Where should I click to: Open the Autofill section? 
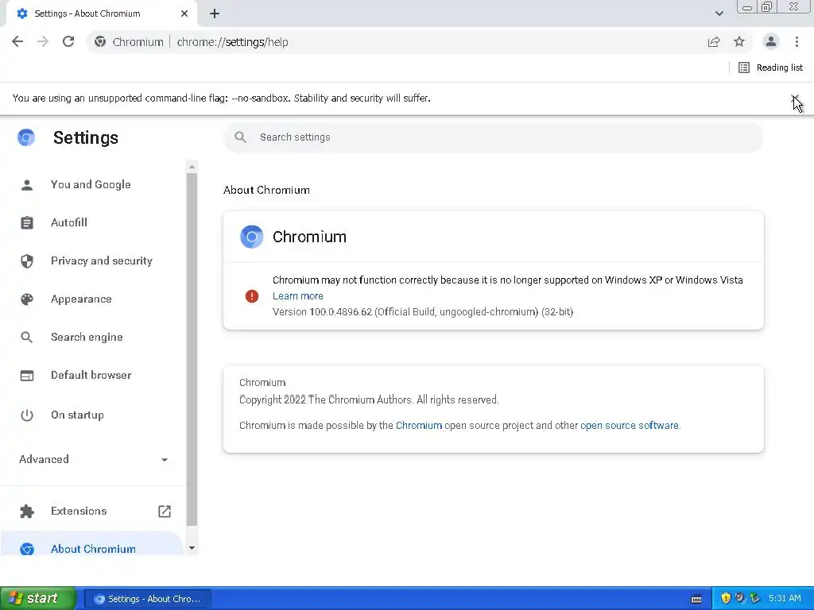[92, 222]
